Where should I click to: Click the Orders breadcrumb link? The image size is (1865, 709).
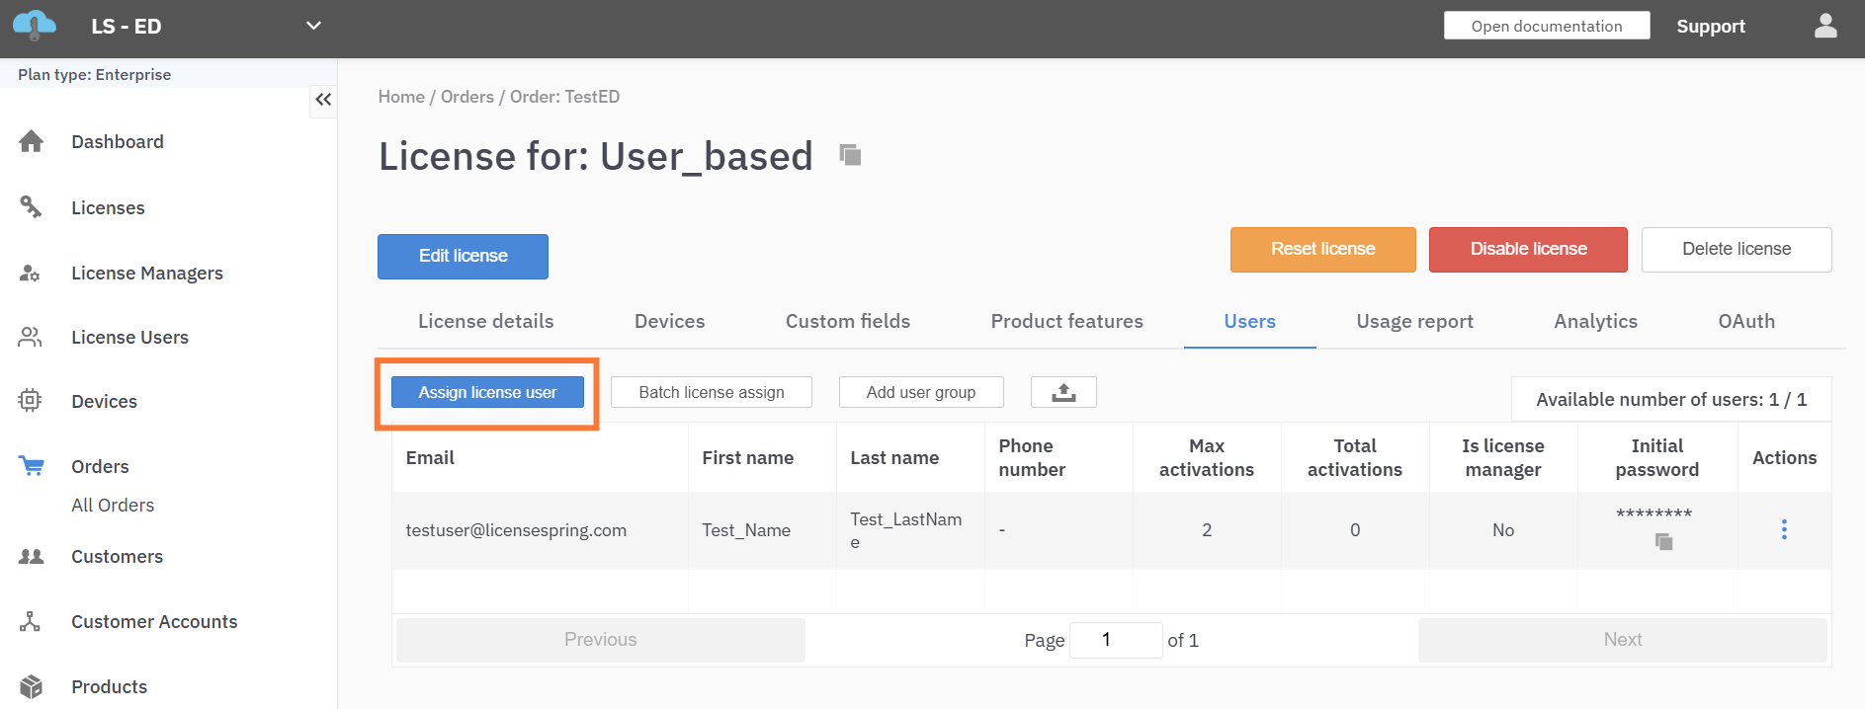(467, 97)
